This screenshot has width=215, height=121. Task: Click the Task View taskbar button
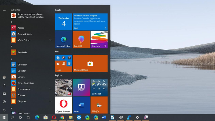coord(28,118)
